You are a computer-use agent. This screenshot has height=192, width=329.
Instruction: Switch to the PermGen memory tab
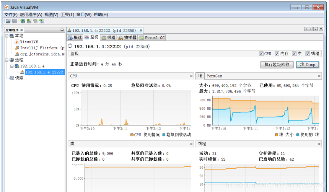[x=214, y=76]
